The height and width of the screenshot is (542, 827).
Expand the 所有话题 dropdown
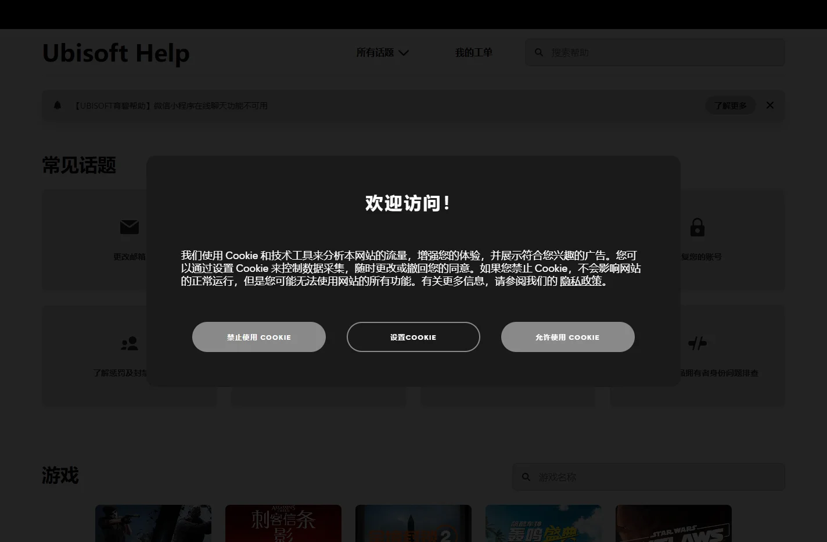coord(382,52)
